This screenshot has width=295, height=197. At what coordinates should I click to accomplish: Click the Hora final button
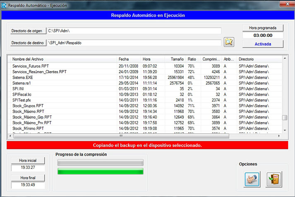click(x=27, y=178)
